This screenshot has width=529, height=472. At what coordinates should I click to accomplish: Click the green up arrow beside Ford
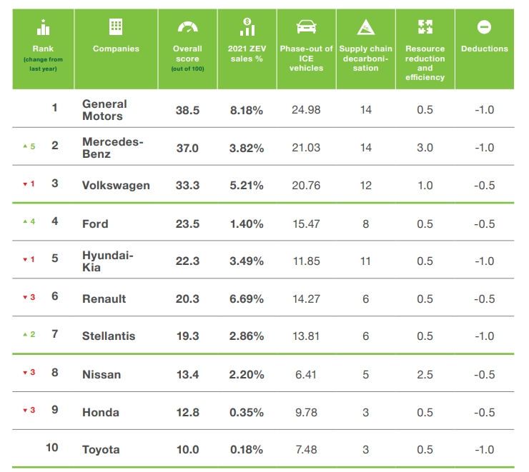25,221
